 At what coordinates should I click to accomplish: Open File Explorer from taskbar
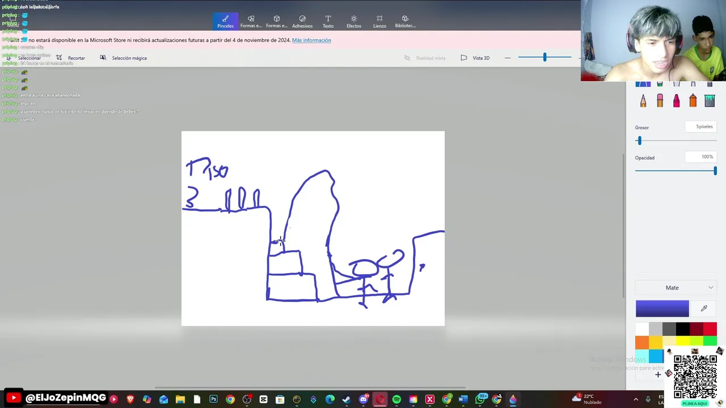click(x=180, y=399)
